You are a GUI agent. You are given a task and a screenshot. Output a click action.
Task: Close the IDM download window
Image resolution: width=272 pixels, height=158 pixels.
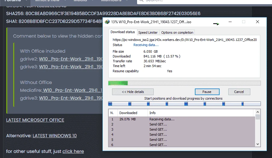click(x=258, y=22)
